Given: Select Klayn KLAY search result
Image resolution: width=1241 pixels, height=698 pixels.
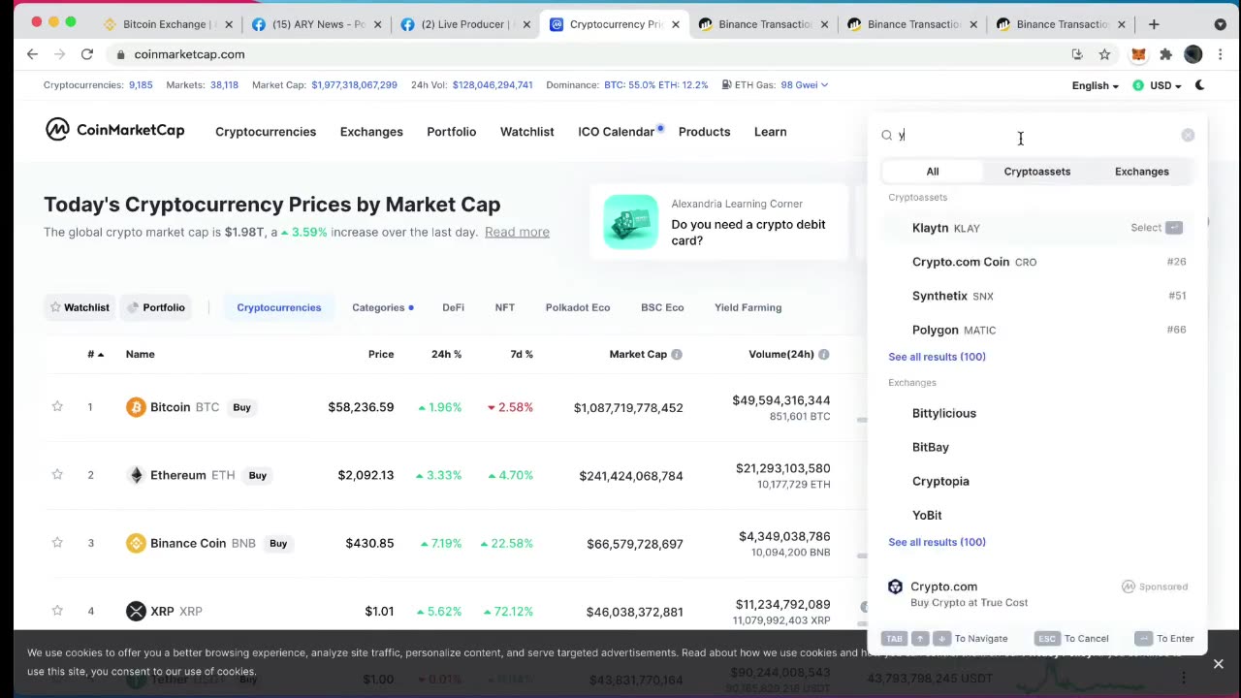Looking at the screenshot, I should coord(1037,228).
